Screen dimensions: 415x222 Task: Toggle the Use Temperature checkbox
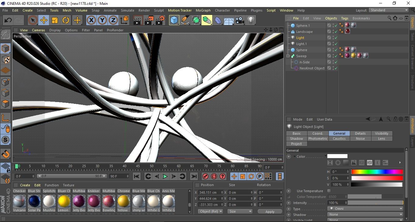pos(329,191)
